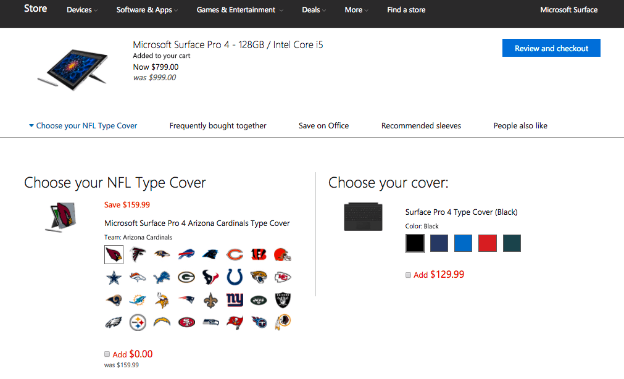624x379 pixels.
Task: Open the Devices dropdown menu
Action: point(81,10)
